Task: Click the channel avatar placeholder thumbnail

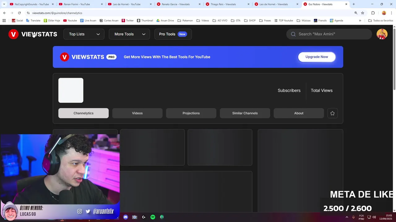Action: tap(71, 90)
